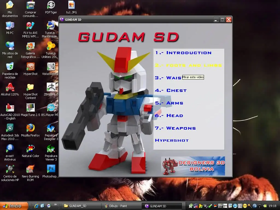
Task: Switch to GUNDAM_SD folder taskbar button
Action: 81,206
